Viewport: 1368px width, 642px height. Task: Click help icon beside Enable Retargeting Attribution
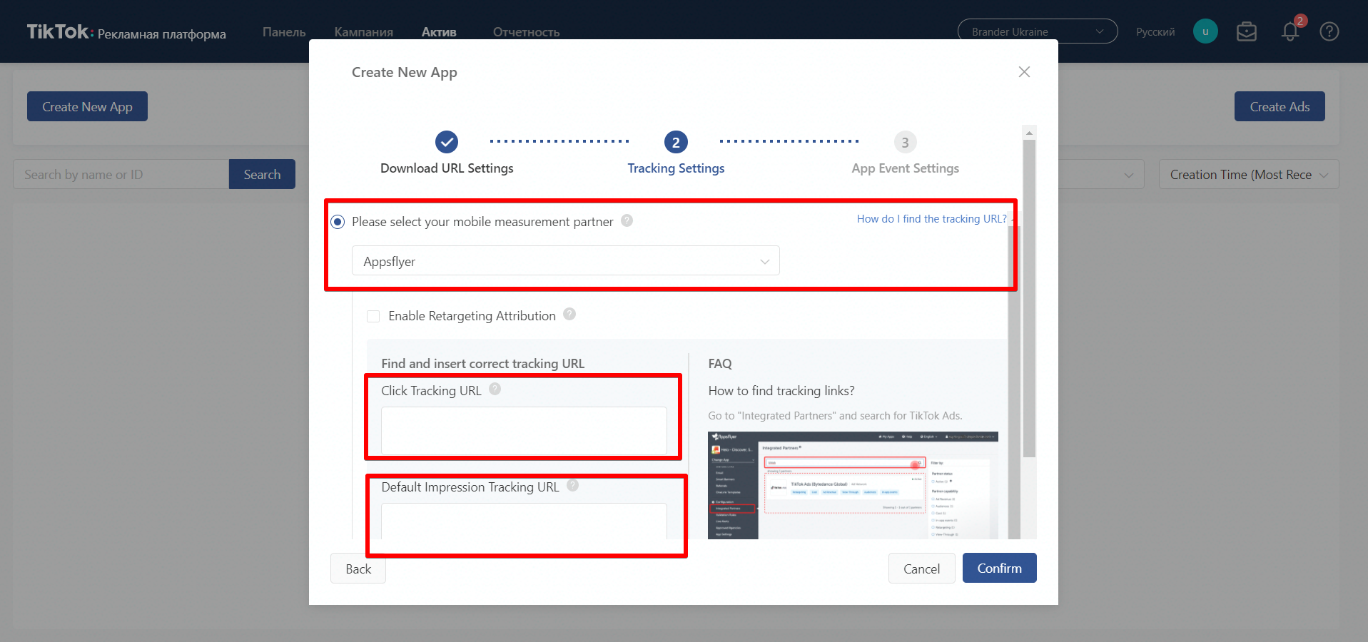(569, 314)
